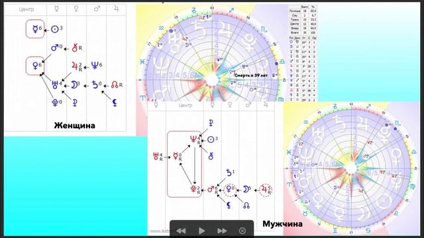Click the 'Центр' header in the Женщина table
This screenshot has width=424, height=238.
tap(26, 9)
